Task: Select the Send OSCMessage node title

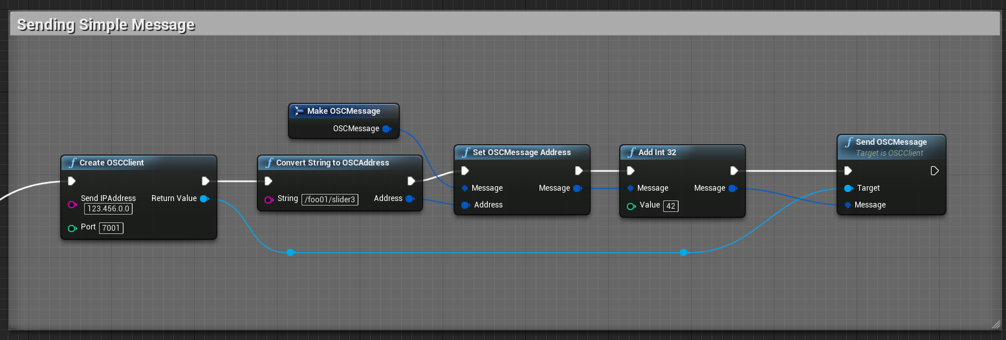Action: pos(891,142)
